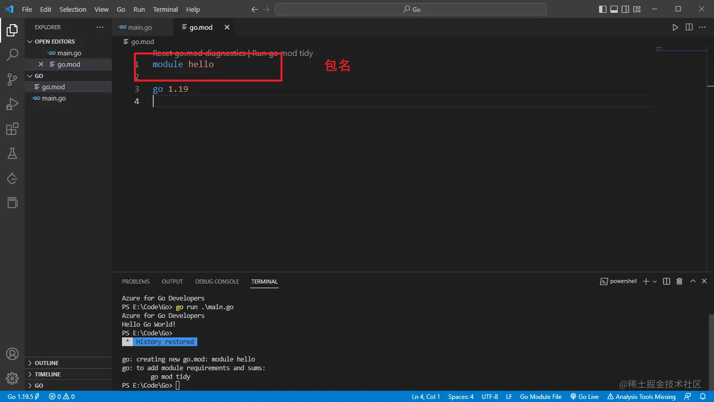Image resolution: width=714 pixels, height=402 pixels.
Task: Open the Go menu
Action: coord(121,9)
